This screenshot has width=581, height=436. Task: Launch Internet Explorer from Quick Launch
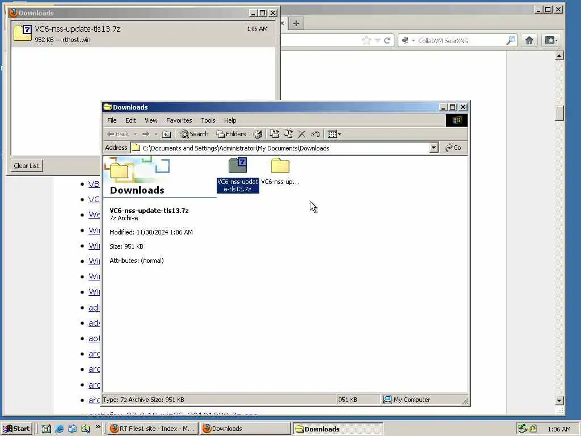pos(59,429)
